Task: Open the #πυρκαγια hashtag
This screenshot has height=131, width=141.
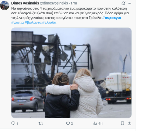Action: (x=112, y=18)
